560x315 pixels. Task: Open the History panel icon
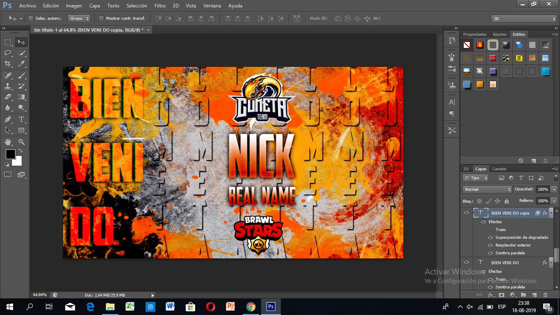451,41
